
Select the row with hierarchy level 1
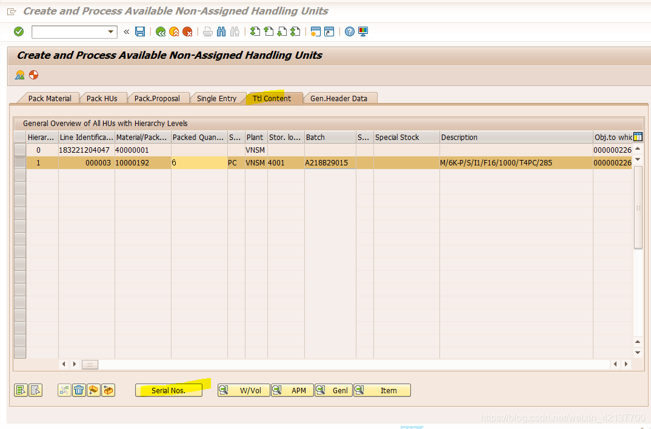click(x=20, y=162)
